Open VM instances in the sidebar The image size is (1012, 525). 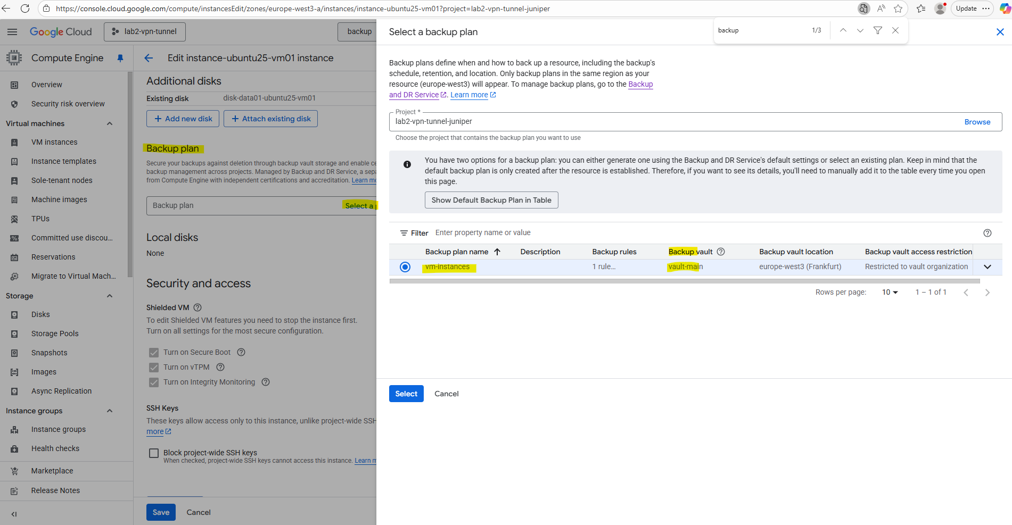click(x=54, y=142)
